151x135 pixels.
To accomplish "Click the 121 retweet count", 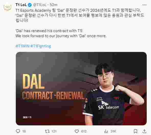I will click(x=54, y=131).
